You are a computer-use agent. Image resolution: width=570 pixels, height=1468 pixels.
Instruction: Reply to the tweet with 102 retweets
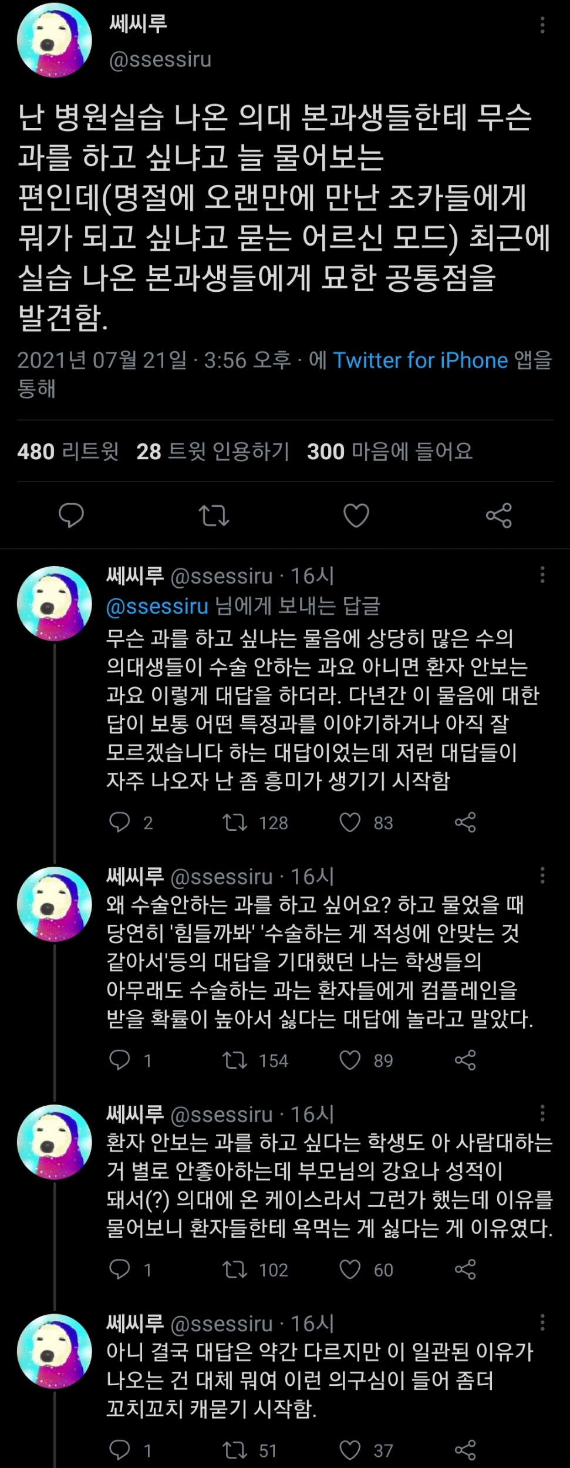(120, 1270)
